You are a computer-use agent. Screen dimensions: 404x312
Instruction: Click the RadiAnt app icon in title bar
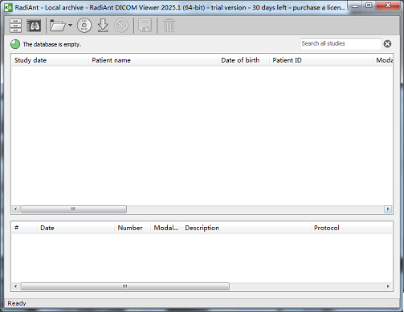(8, 7)
